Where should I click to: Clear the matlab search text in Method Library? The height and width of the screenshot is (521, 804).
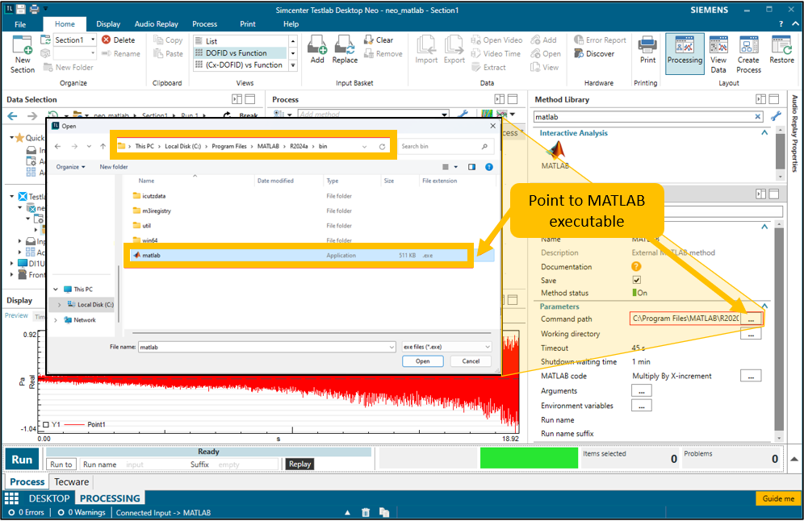click(x=757, y=117)
